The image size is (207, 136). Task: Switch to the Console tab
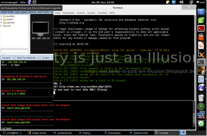click(6, 58)
